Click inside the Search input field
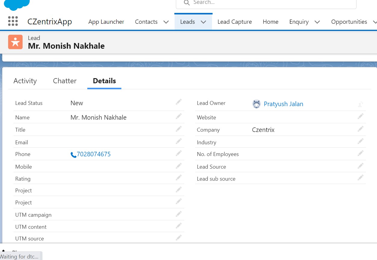377x260 pixels. (x=265, y=3)
